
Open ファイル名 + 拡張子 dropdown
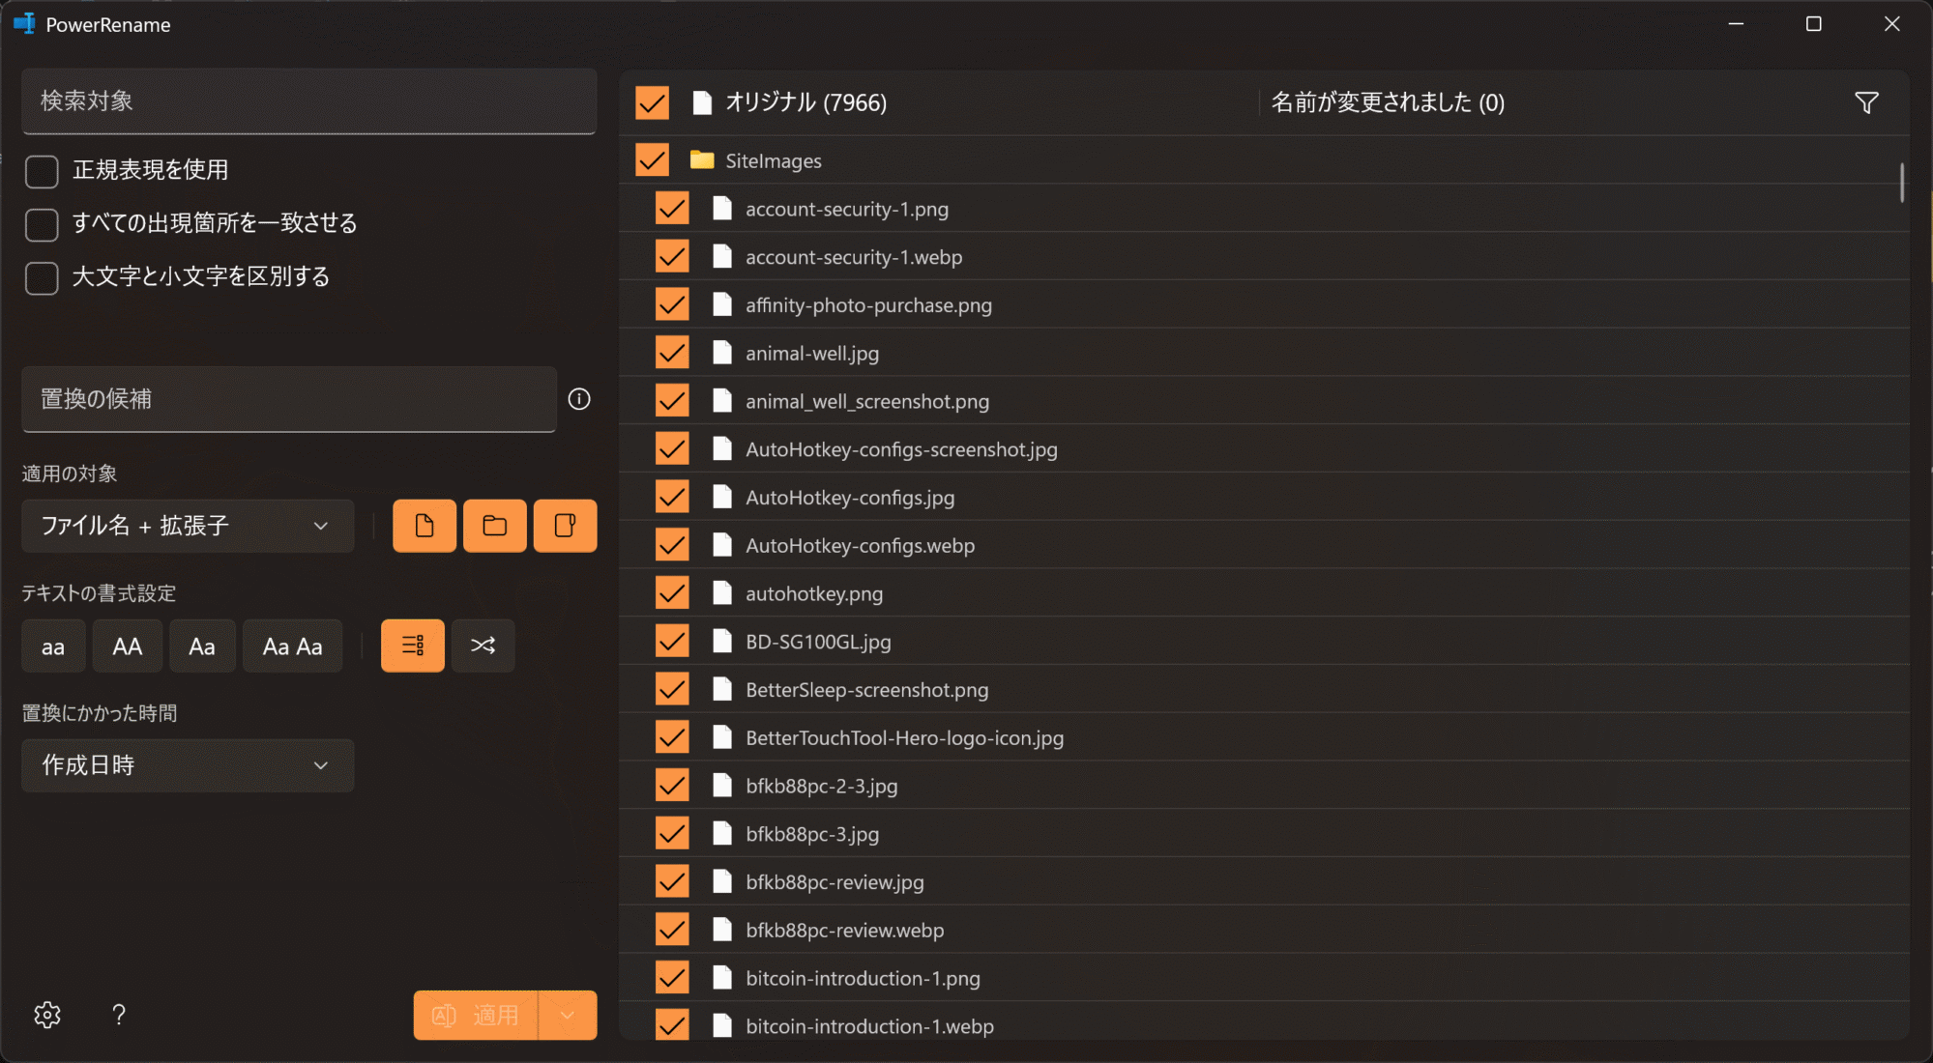point(187,526)
